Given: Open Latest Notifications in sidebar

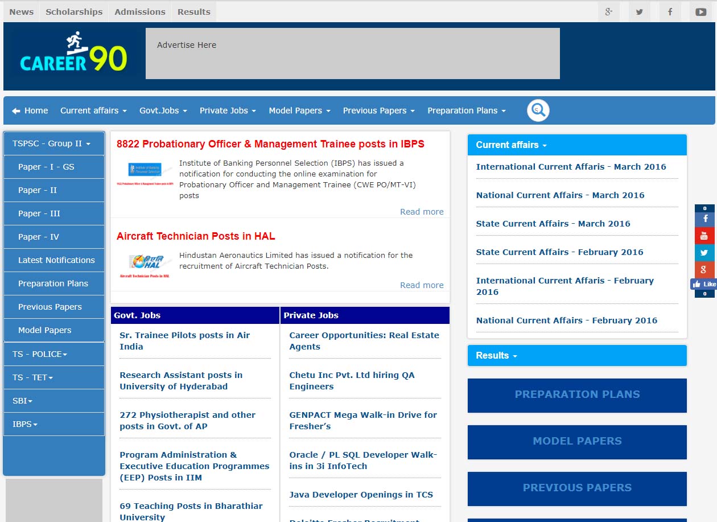Looking at the screenshot, I should click(54, 260).
